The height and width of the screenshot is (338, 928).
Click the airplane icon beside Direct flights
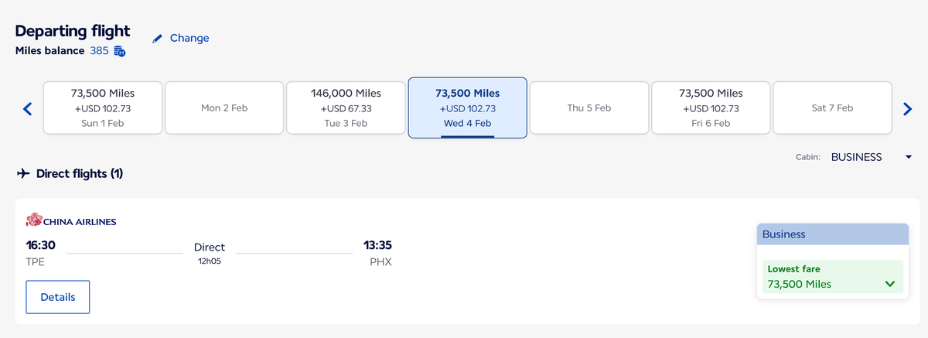point(23,173)
